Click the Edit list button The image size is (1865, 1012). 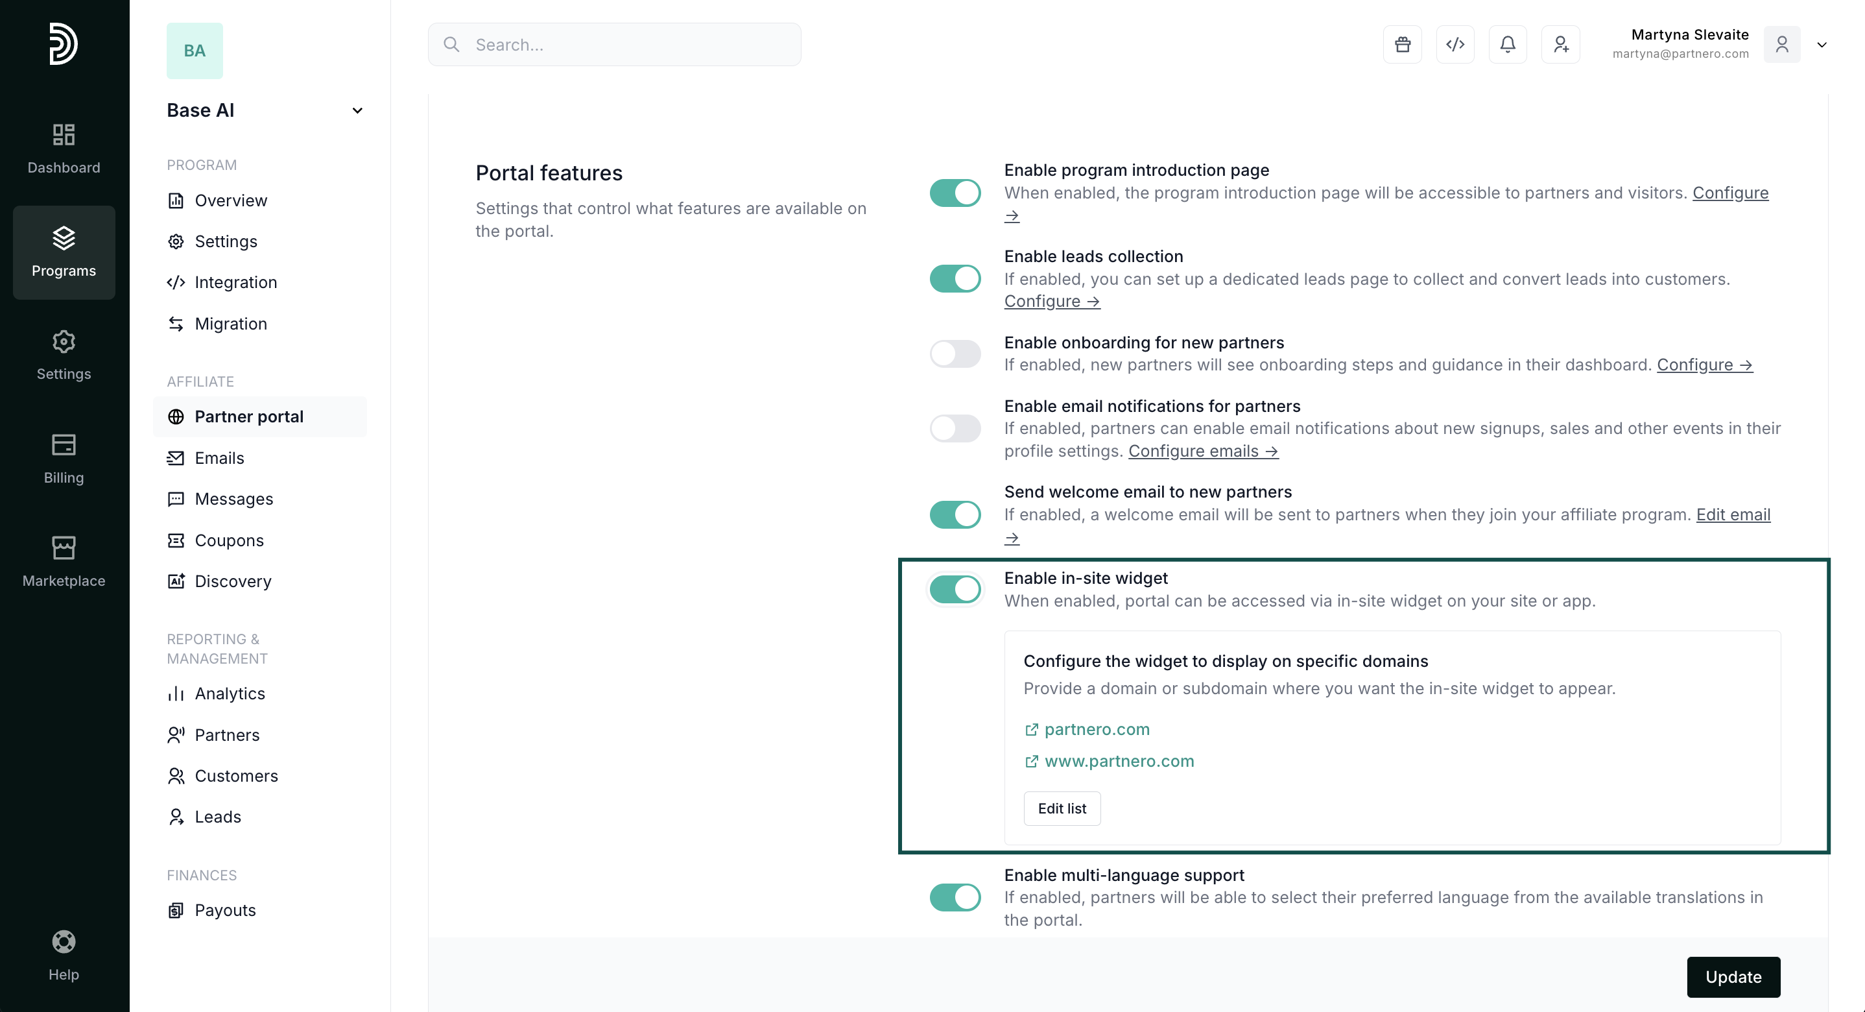(x=1062, y=808)
